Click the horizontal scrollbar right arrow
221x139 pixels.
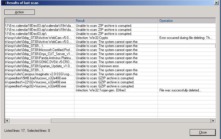click(x=213, y=121)
